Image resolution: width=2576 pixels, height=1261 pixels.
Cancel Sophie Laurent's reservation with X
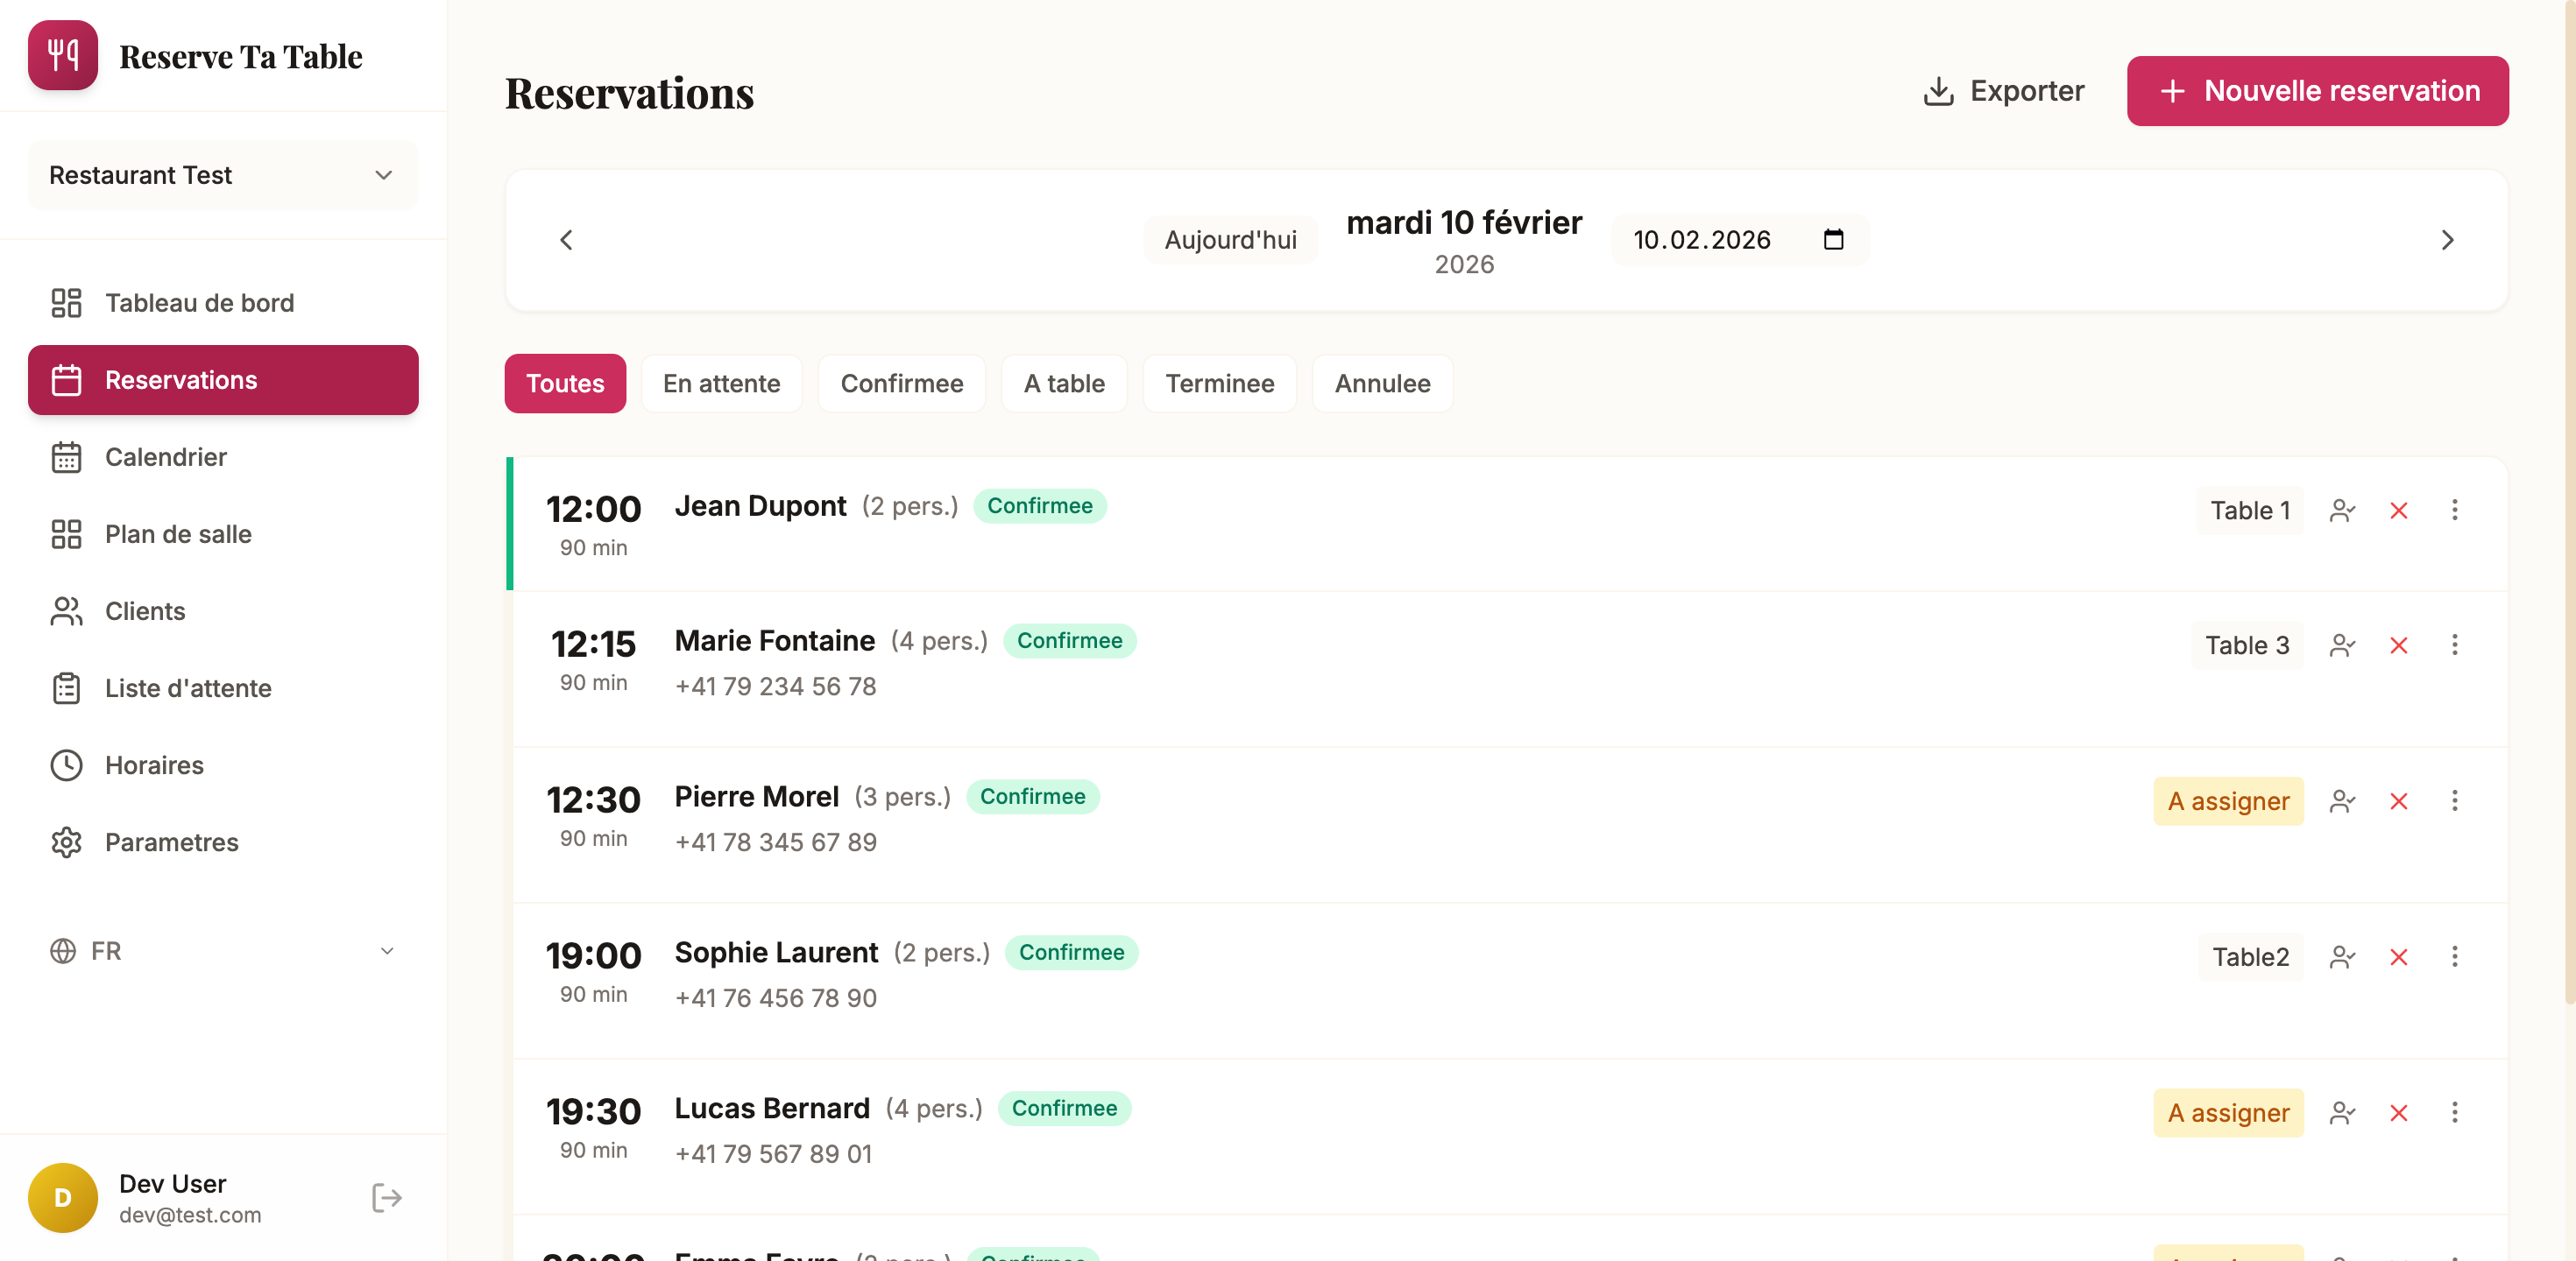[x=2398, y=957]
